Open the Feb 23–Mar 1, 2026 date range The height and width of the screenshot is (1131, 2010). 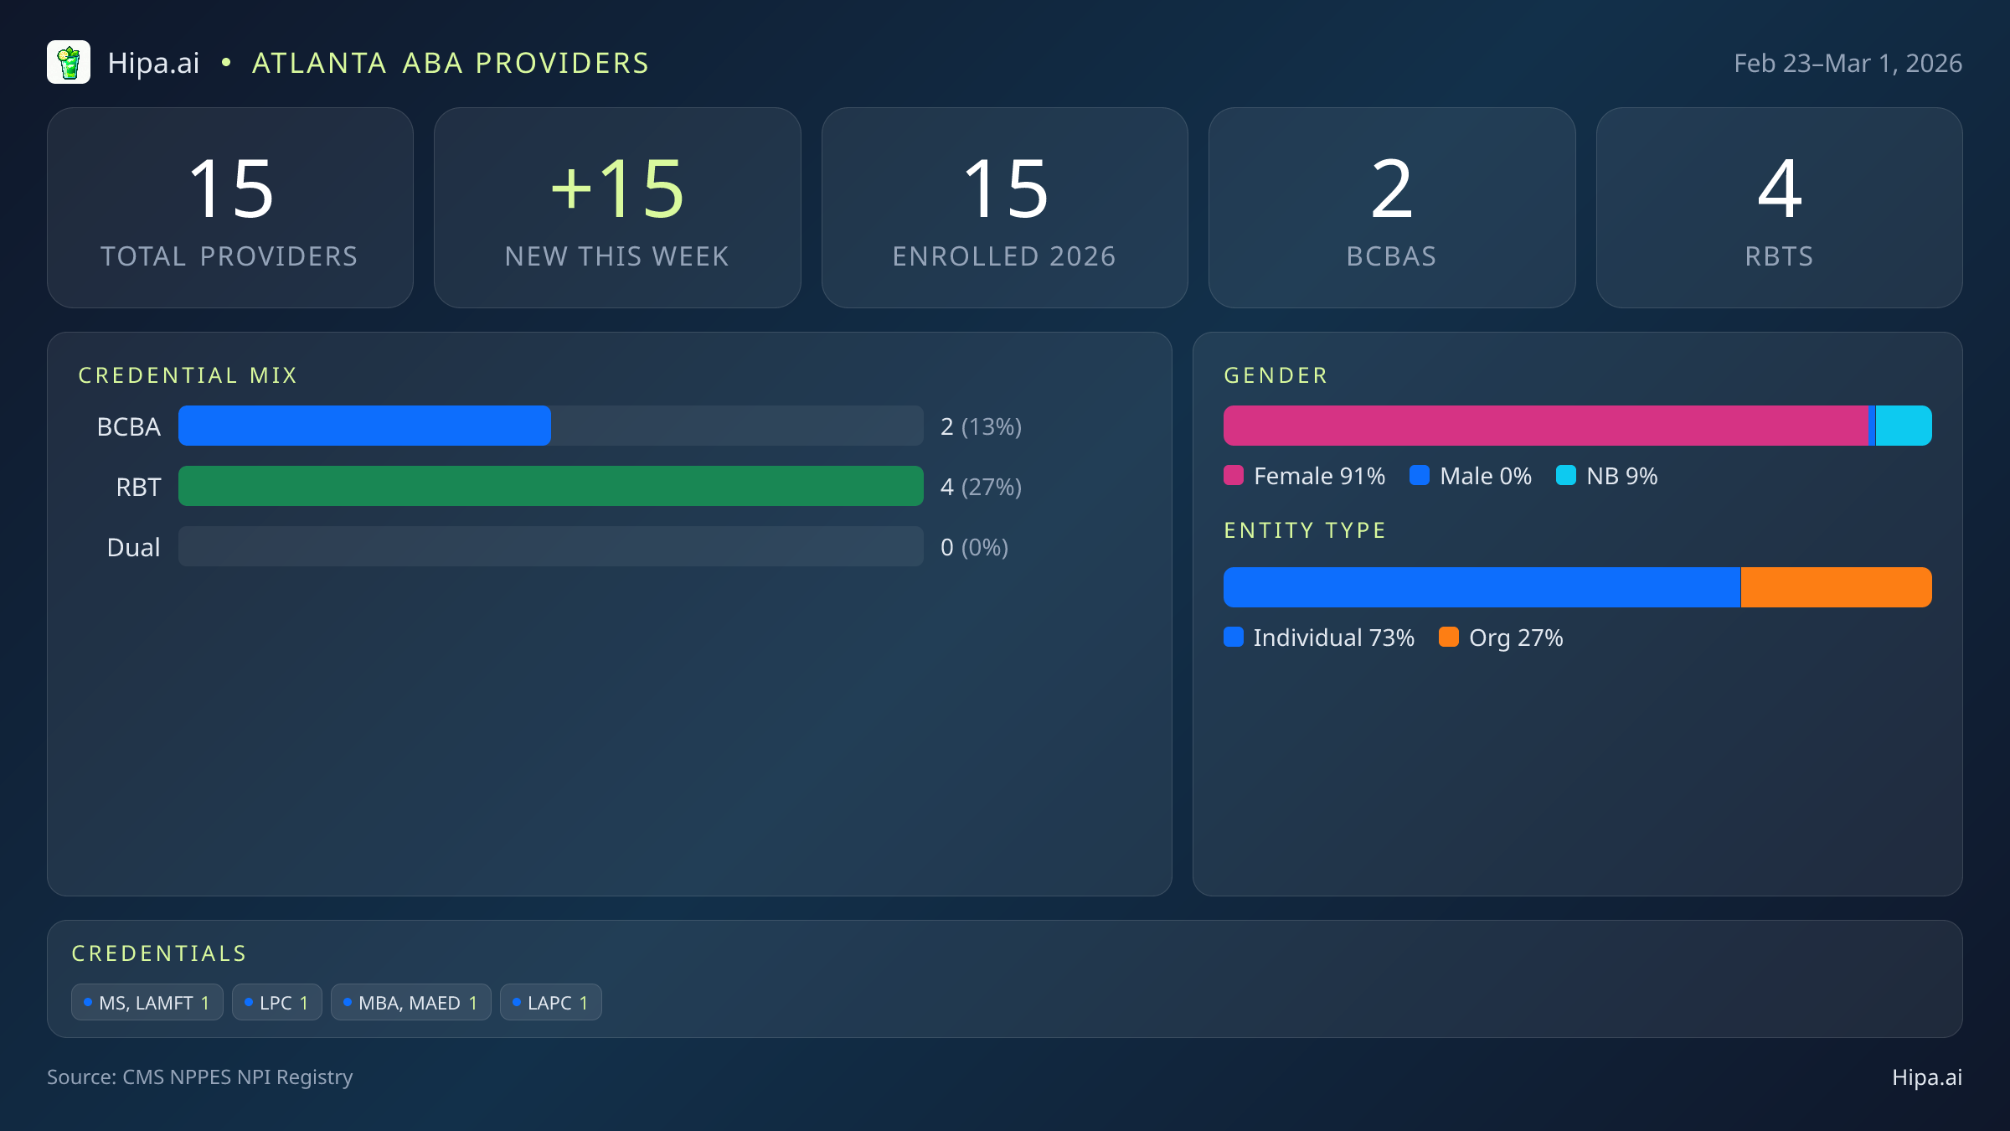point(1848,62)
